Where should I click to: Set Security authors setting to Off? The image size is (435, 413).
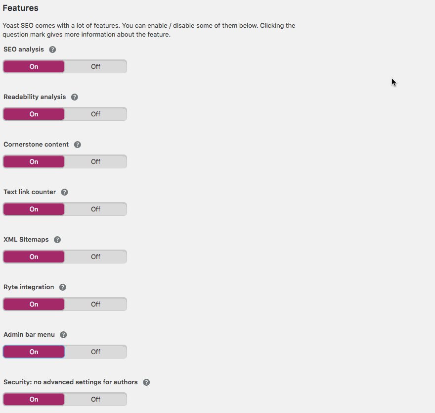tap(95, 399)
